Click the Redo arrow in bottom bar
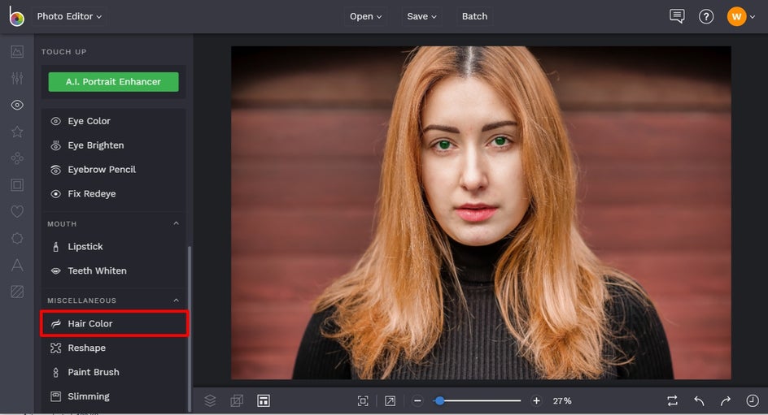The image size is (768, 415). point(726,400)
